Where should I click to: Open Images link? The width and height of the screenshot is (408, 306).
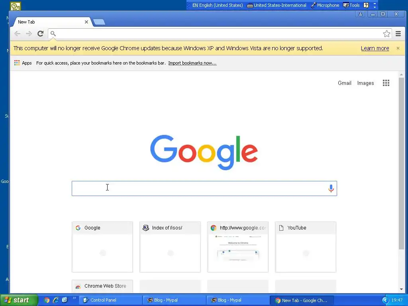pos(365,83)
